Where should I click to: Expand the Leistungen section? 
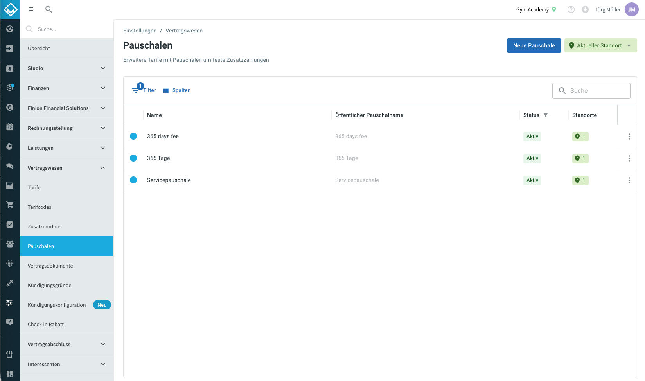click(66, 148)
